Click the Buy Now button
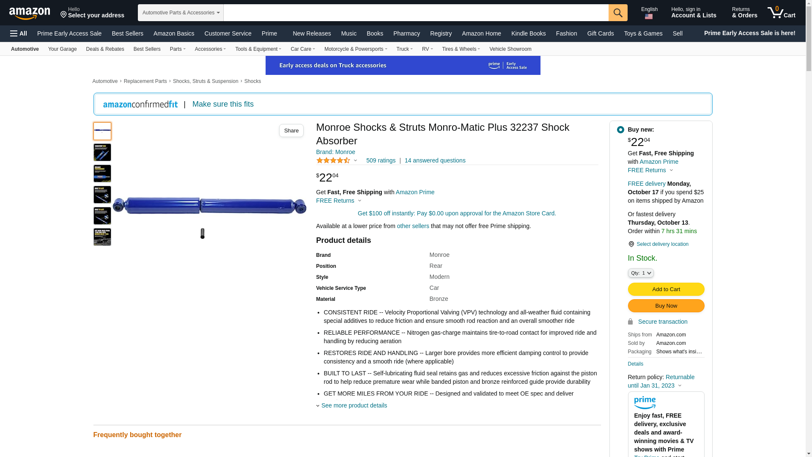The height and width of the screenshot is (457, 812). 666,306
